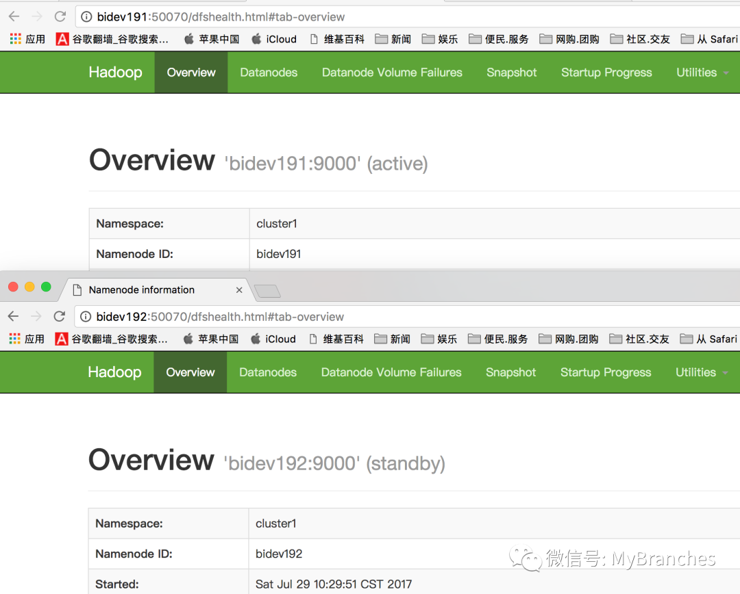Open the Datanodes tab in the bidev192 page
Viewport: 740px width, 594px height.
(x=268, y=372)
